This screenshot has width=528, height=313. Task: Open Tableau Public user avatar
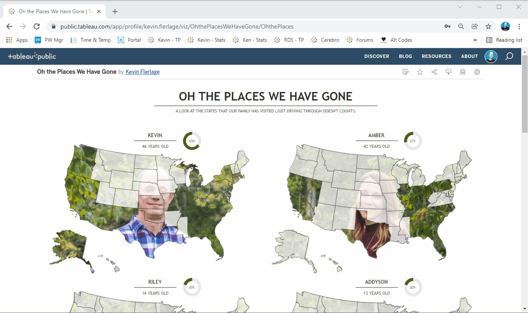pos(491,56)
